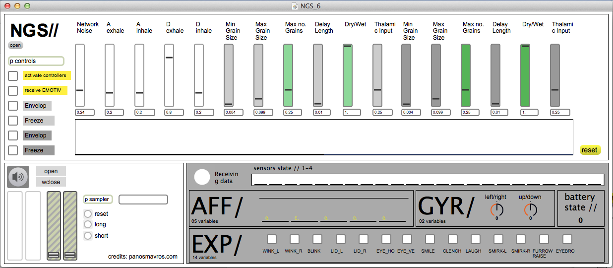Toggle the EYEBRO expression checkbox
The width and height of the screenshot is (613, 268).
tap(567, 239)
